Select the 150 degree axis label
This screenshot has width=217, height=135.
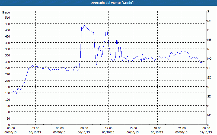click(8, 93)
